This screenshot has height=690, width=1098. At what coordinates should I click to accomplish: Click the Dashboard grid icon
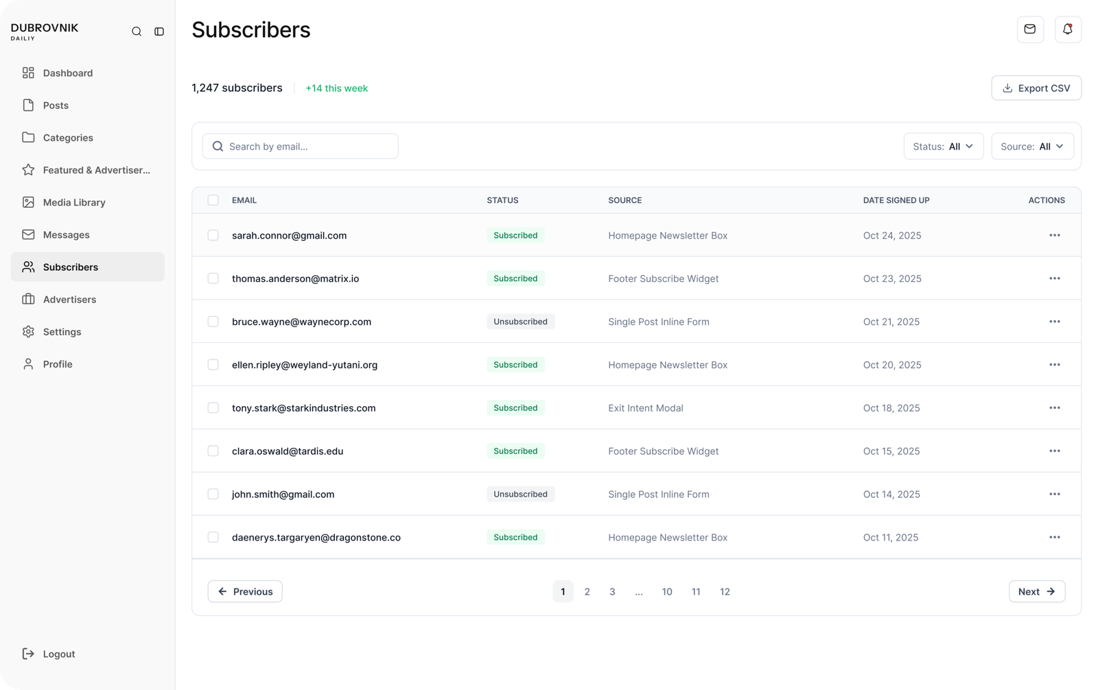(x=28, y=73)
